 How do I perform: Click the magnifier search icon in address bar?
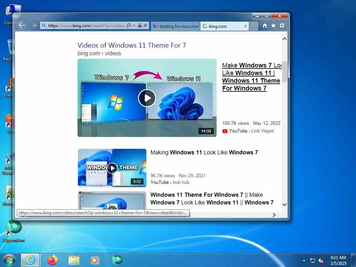click(129, 25)
